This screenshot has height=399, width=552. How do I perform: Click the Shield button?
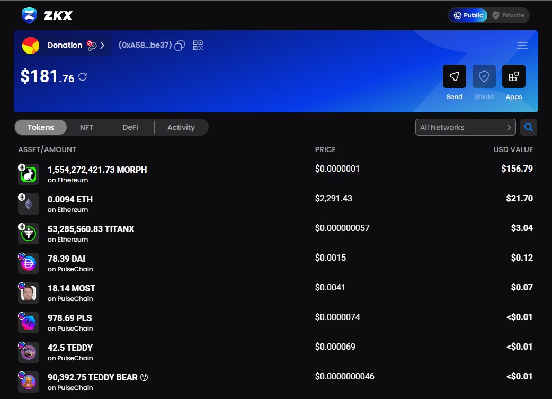(x=484, y=76)
